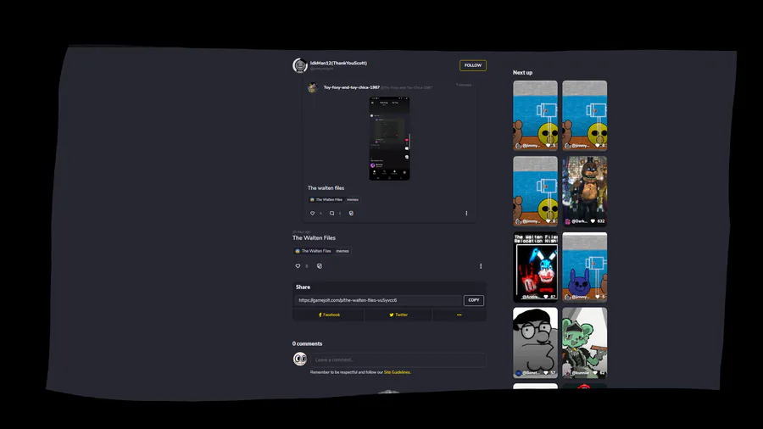
Task: Select memes tag under main post title
Action: (343, 251)
